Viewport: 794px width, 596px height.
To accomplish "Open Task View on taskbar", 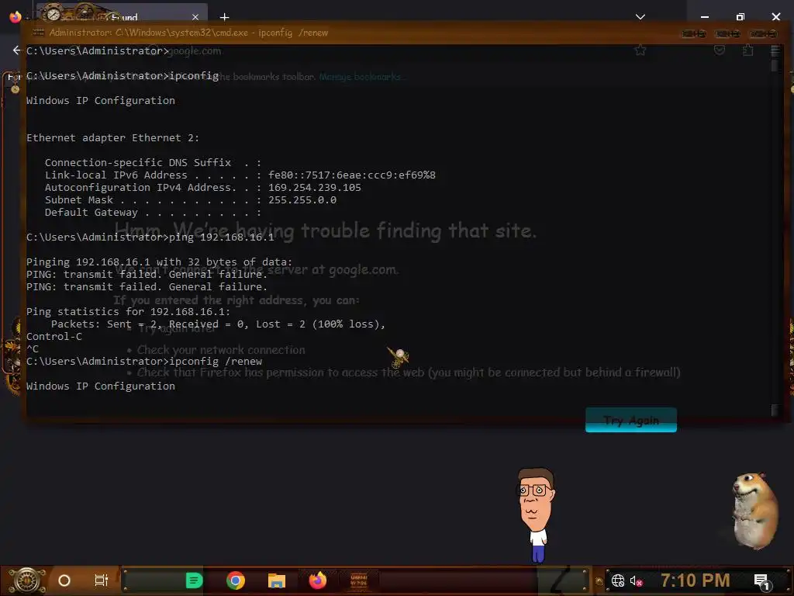I will pos(102,580).
